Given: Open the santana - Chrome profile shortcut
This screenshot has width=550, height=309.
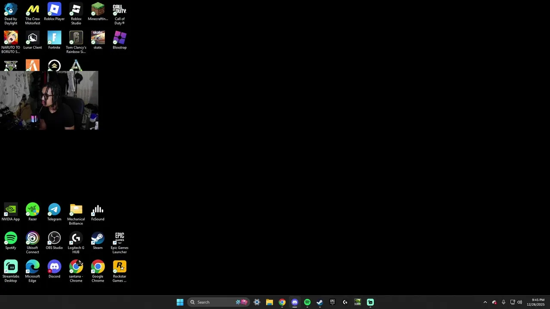Looking at the screenshot, I should click(76, 271).
